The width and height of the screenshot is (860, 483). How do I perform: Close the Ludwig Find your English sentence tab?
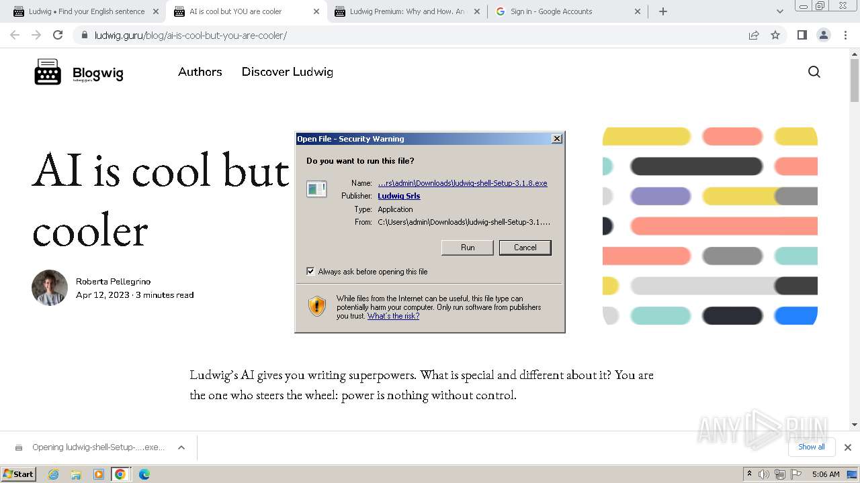(x=156, y=11)
